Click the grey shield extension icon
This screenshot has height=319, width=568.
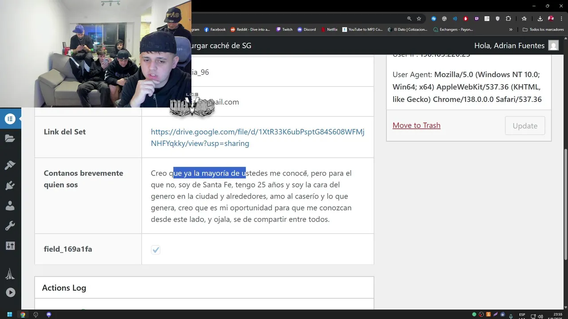click(x=497, y=19)
